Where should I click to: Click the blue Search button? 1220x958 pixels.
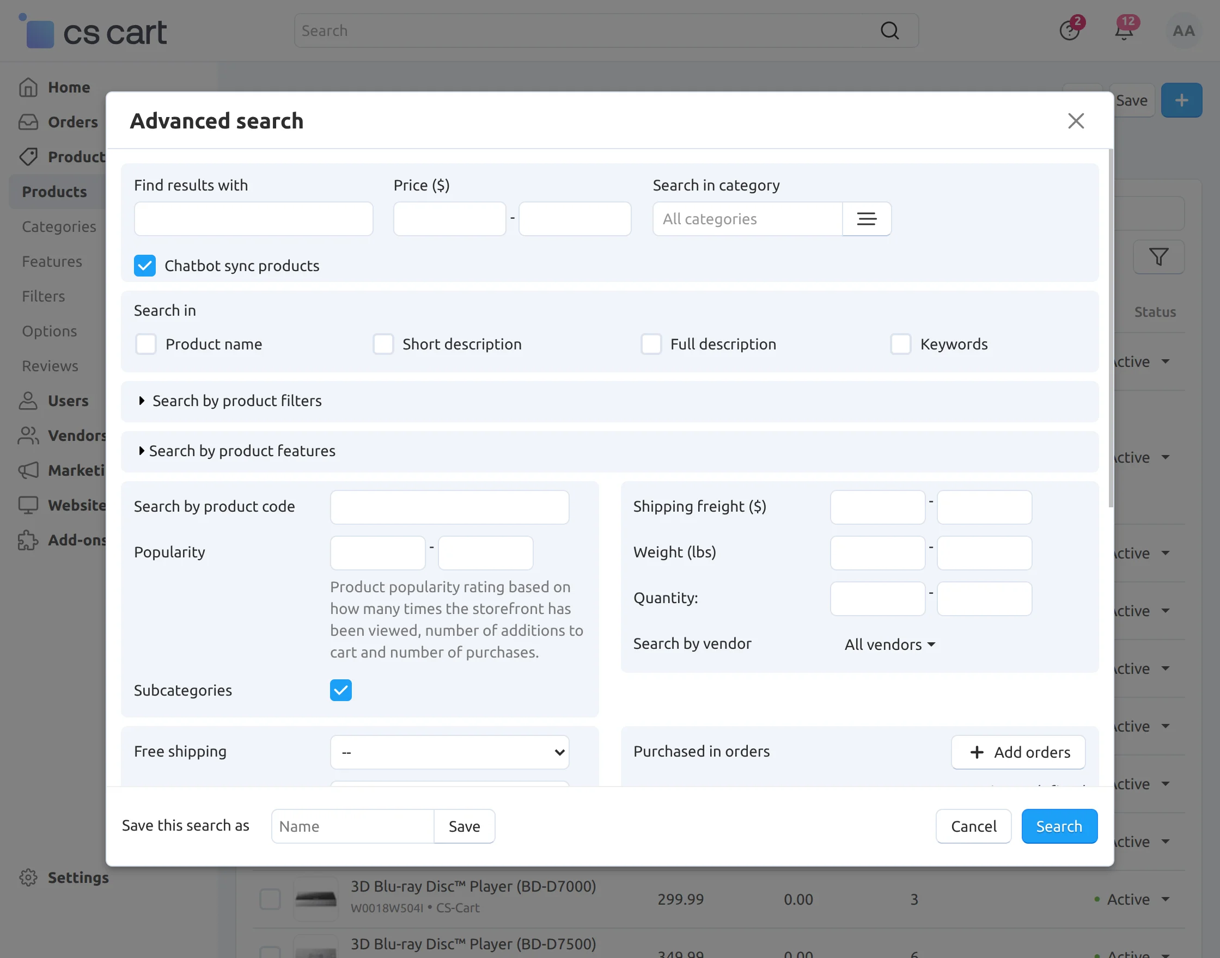click(1058, 826)
